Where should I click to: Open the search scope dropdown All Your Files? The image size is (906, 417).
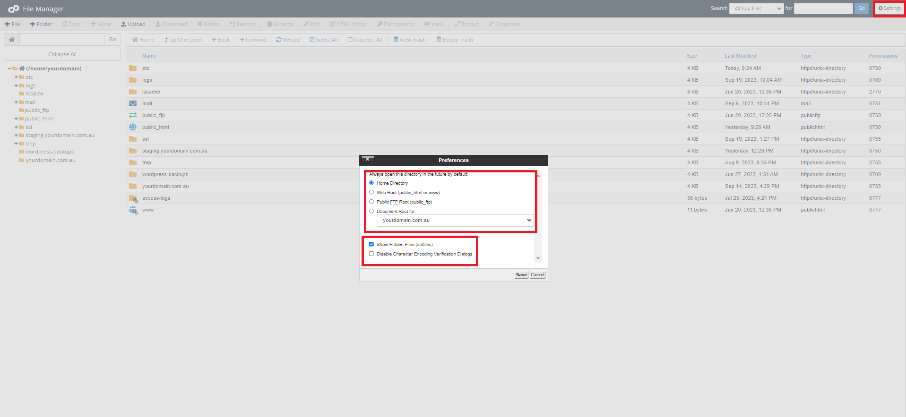[756, 9]
